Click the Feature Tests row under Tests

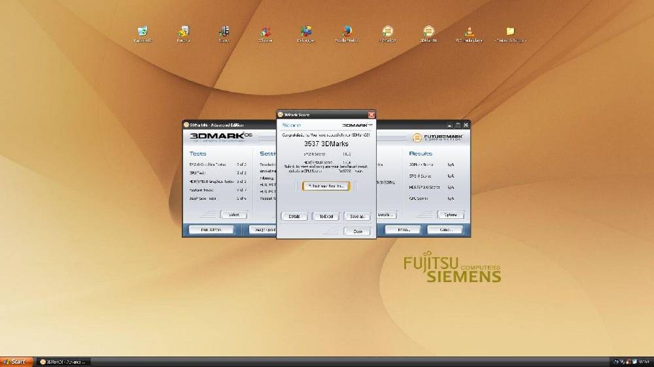click(218, 190)
